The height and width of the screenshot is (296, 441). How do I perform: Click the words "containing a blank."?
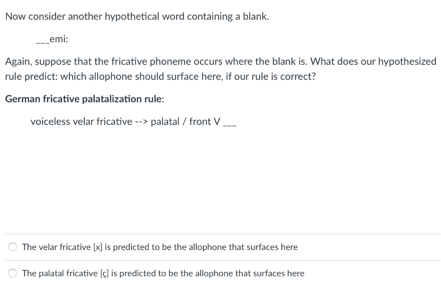point(228,17)
